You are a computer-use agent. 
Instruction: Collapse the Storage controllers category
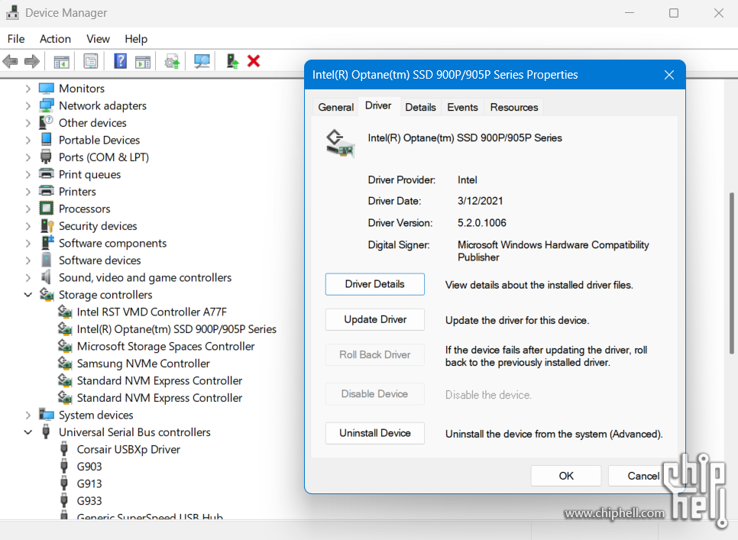(x=28, y=295)
